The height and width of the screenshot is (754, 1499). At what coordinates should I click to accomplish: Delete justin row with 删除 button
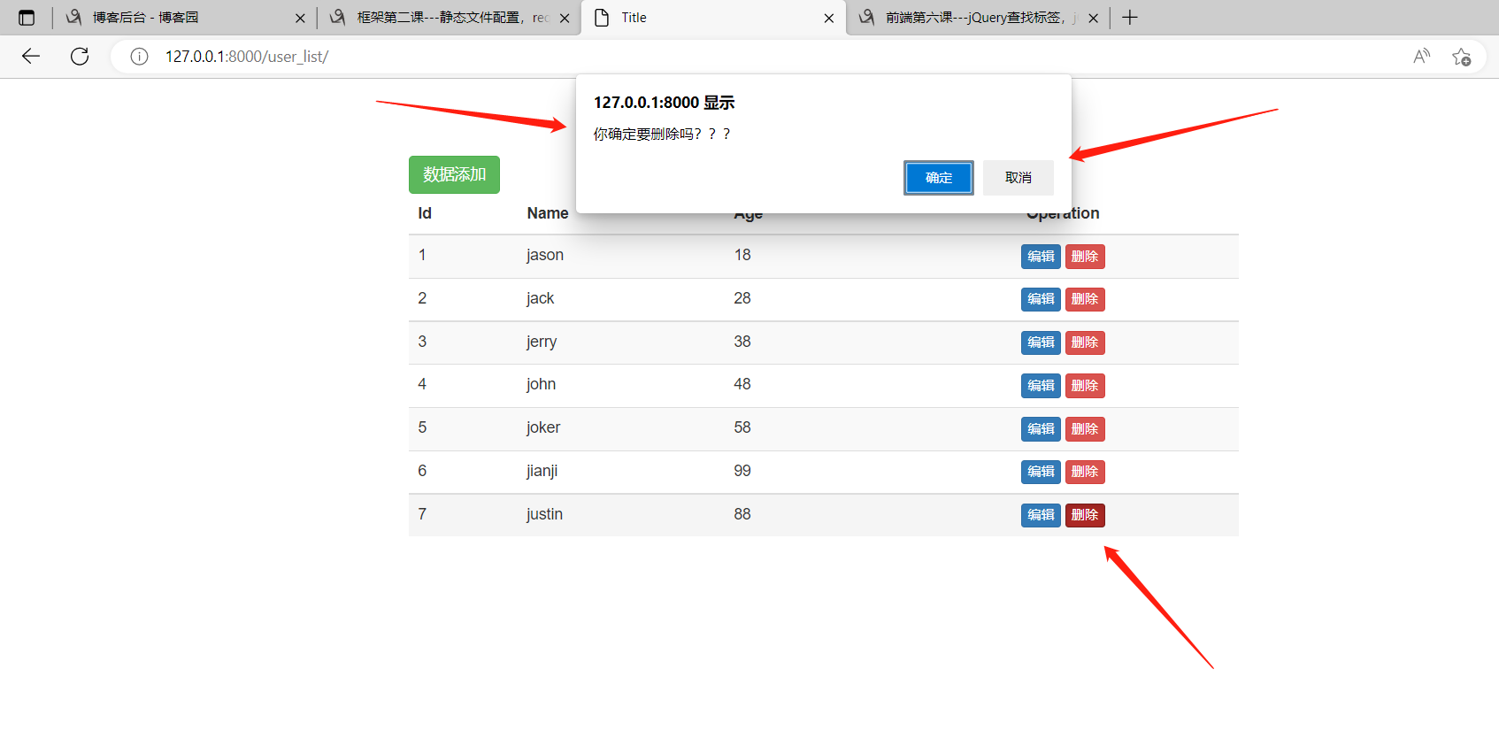(x=1085, y=515)
